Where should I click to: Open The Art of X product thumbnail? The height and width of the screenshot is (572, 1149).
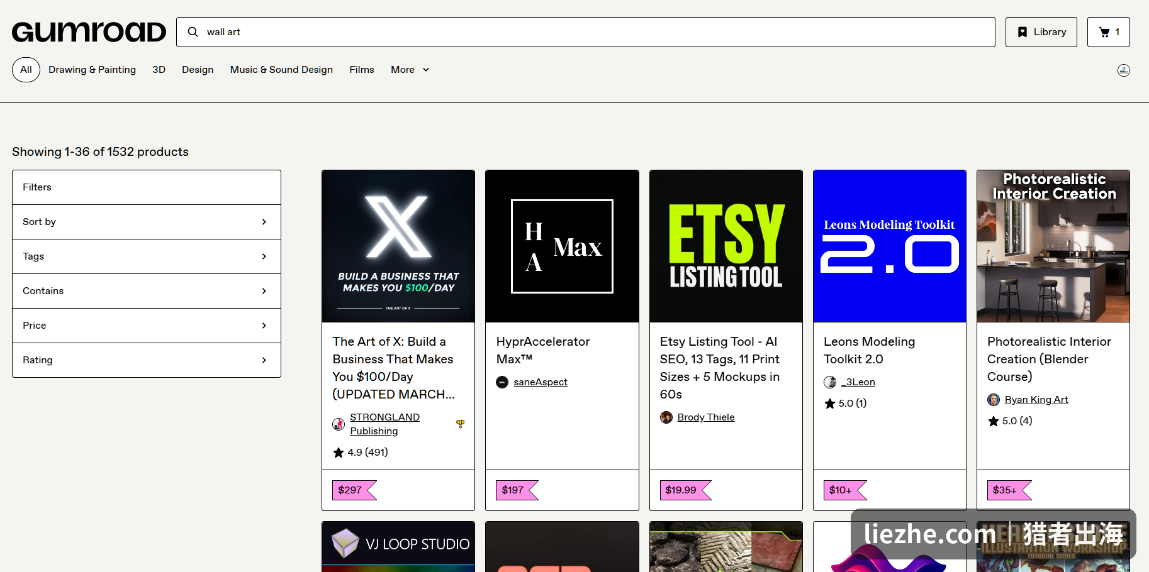click(398, 246)
